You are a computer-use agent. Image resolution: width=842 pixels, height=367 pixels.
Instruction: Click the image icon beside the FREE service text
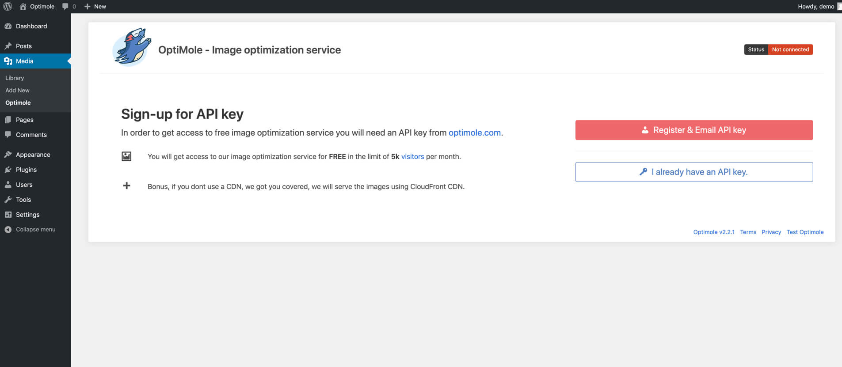point(126,156)
